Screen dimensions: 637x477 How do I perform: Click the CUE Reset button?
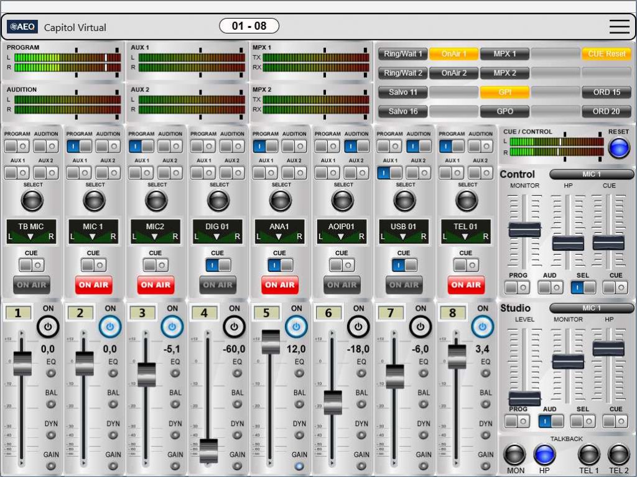coord(607,53)
